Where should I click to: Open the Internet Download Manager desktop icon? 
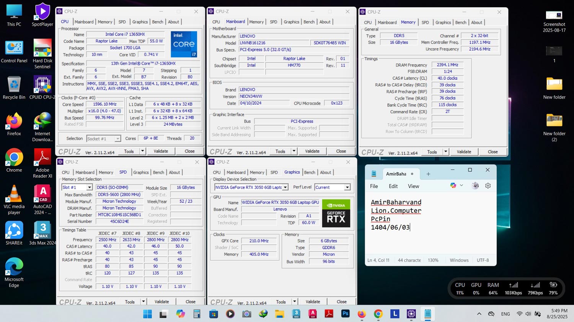coord(42,127)
